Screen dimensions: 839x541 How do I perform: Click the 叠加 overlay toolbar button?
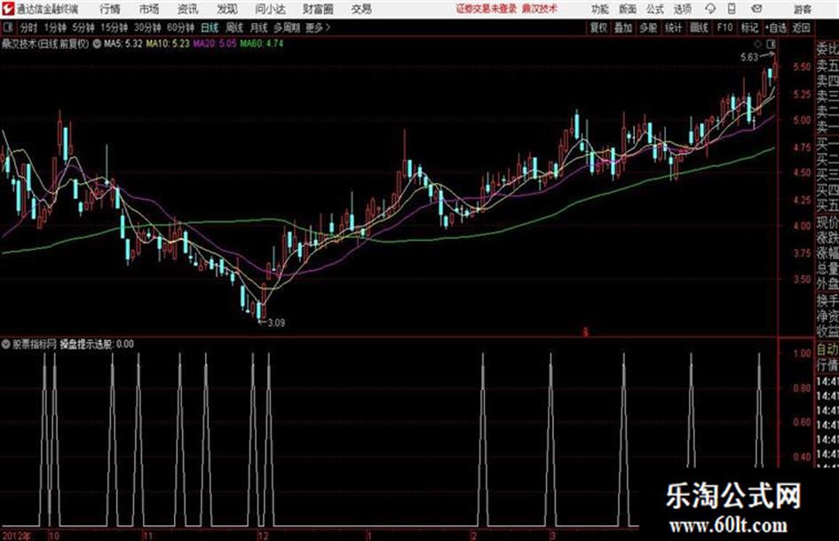pyautogui.click(x=623, y=28)
